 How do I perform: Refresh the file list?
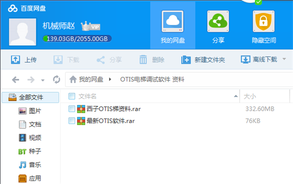tap(57, 80)
